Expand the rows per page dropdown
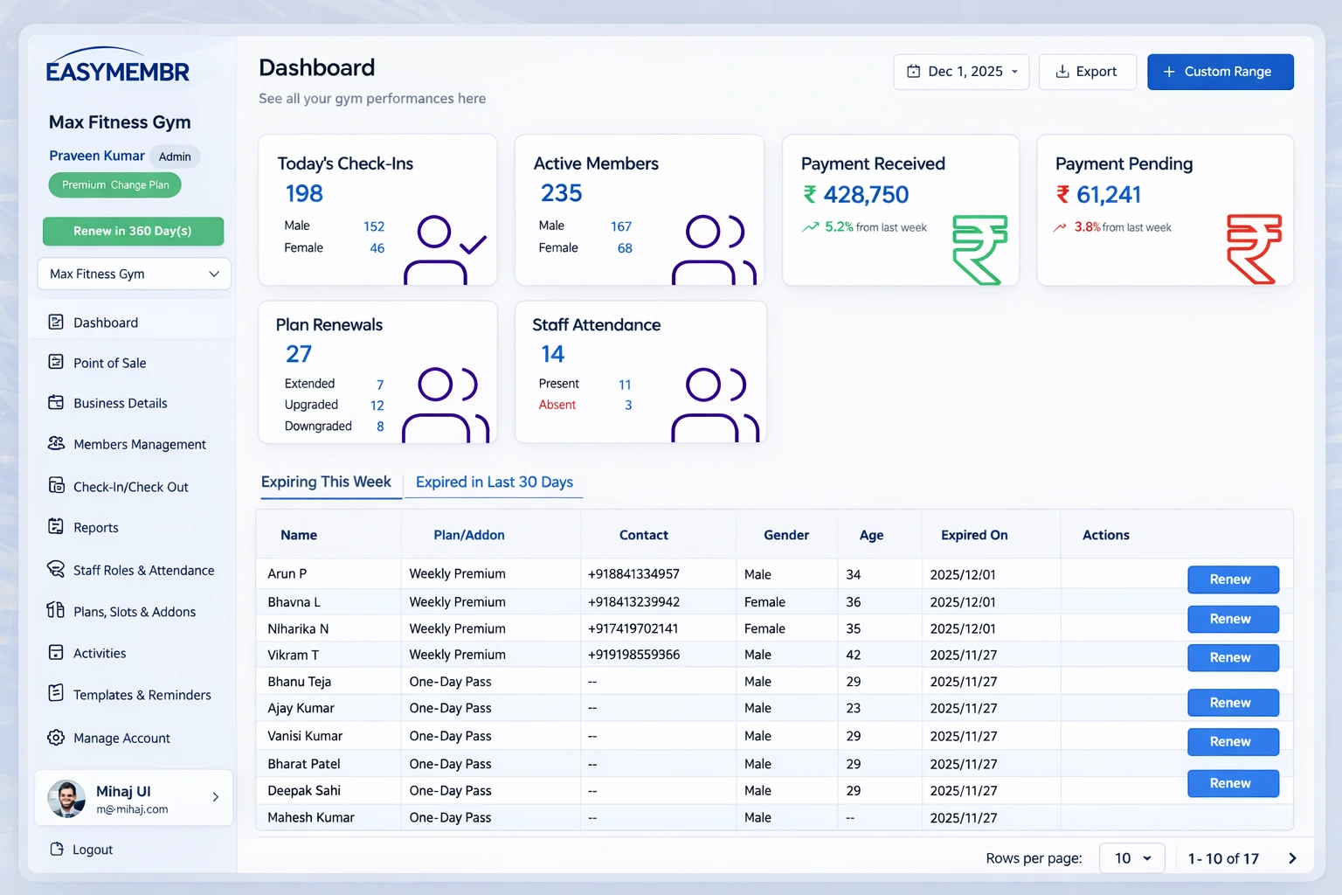1342x895 pixels. pyautogui.click(x=1131, y=858)
